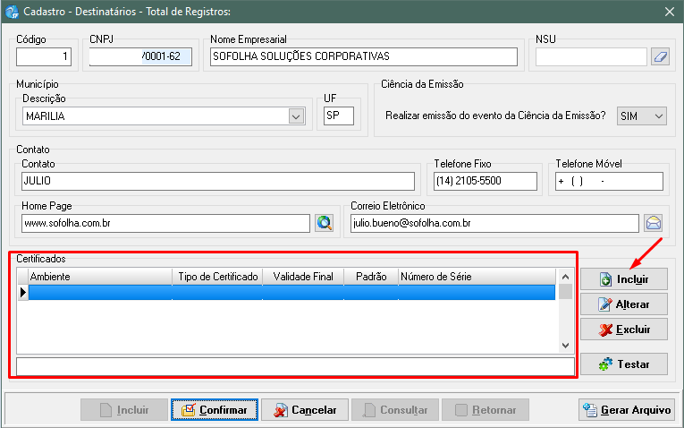684x428 pixels.
Task: Click the Nome Empresarial input field
Action: click(362, 56)
